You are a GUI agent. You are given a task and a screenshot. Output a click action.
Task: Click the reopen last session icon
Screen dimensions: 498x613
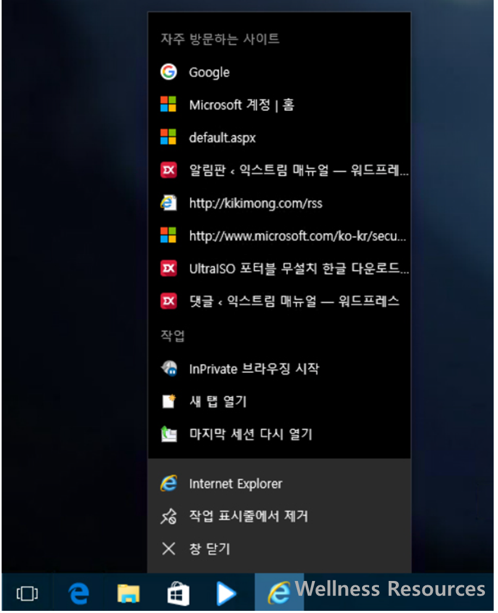[x=169, y=434]
